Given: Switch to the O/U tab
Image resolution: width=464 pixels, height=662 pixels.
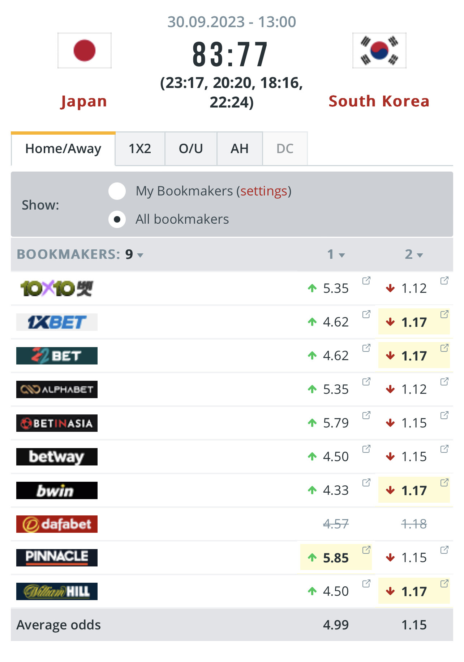Looking at the screenshot, I should [x=191, y=149].
